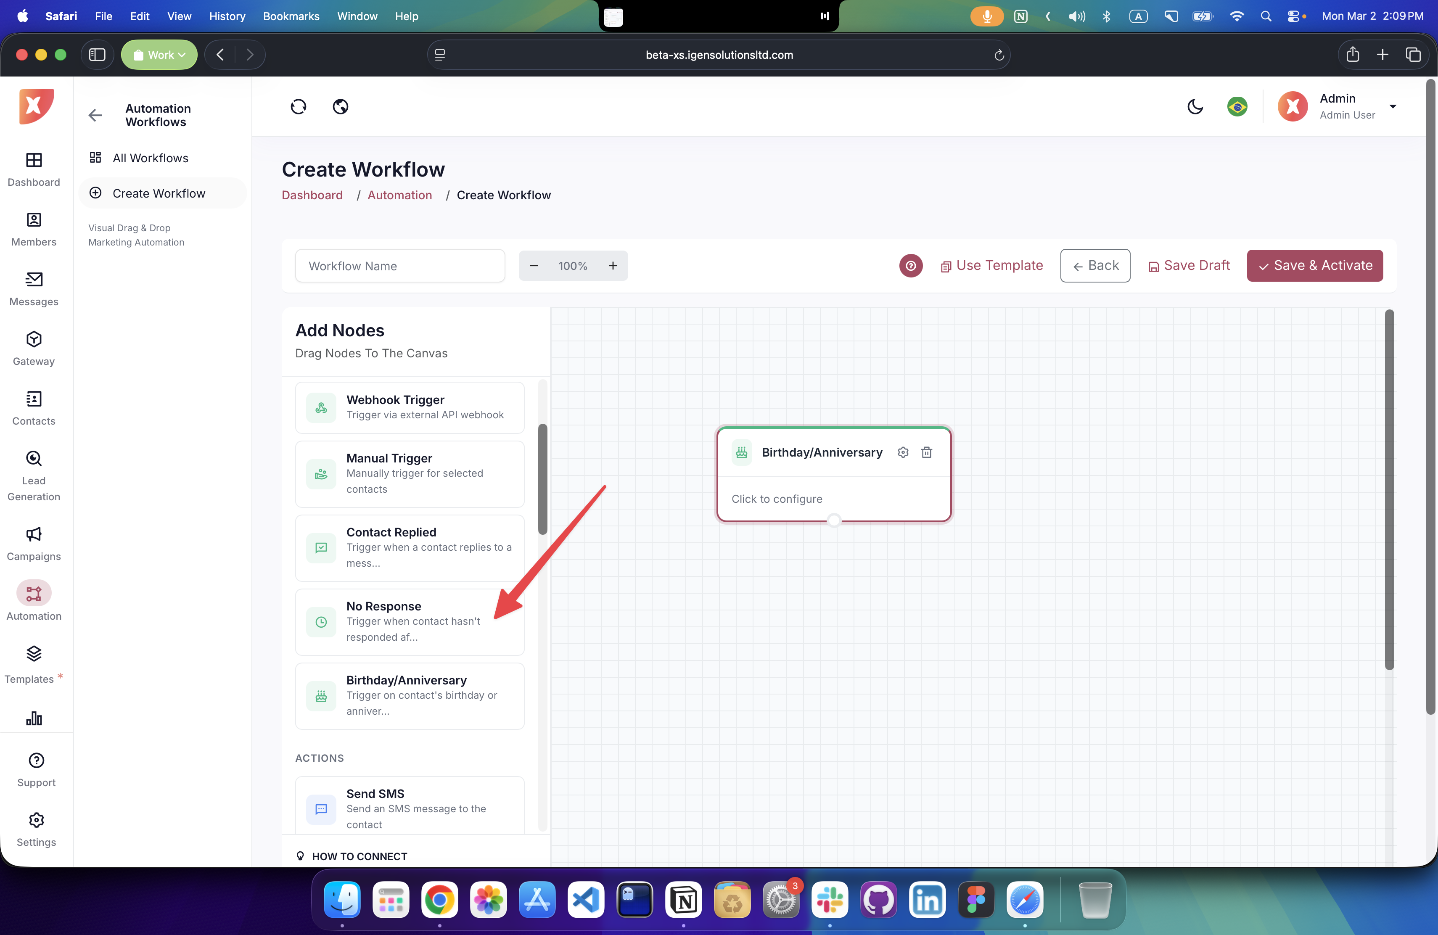Click the Workflow Name input field
Image resolution: width=1438 pixels, height=935 pixels.
pos(400,266)
